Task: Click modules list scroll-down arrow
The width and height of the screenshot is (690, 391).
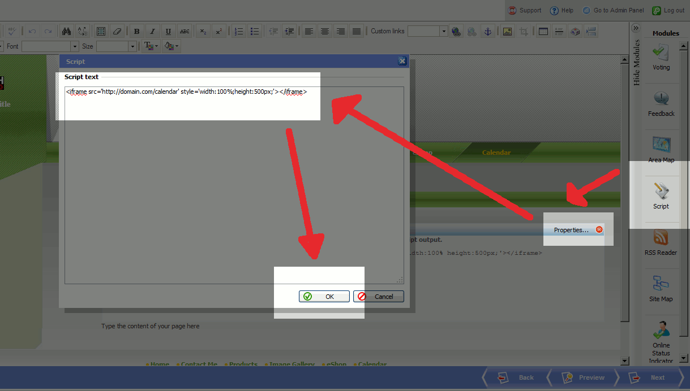Action: click(x=684, y=358)
